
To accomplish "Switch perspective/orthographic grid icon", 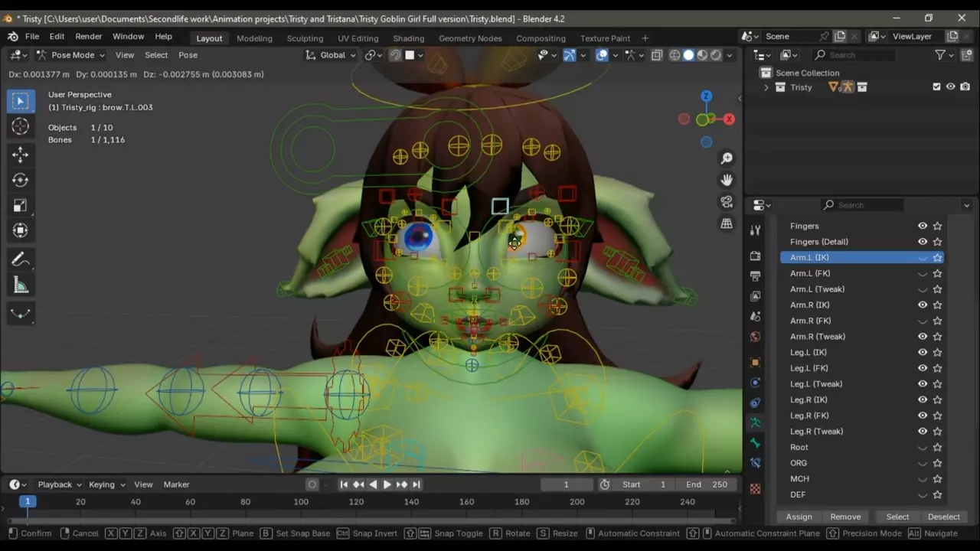I will point(727,223).
